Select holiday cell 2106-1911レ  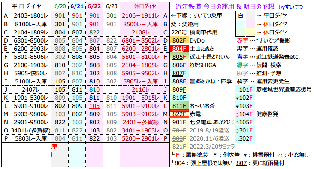click(141, 15)
